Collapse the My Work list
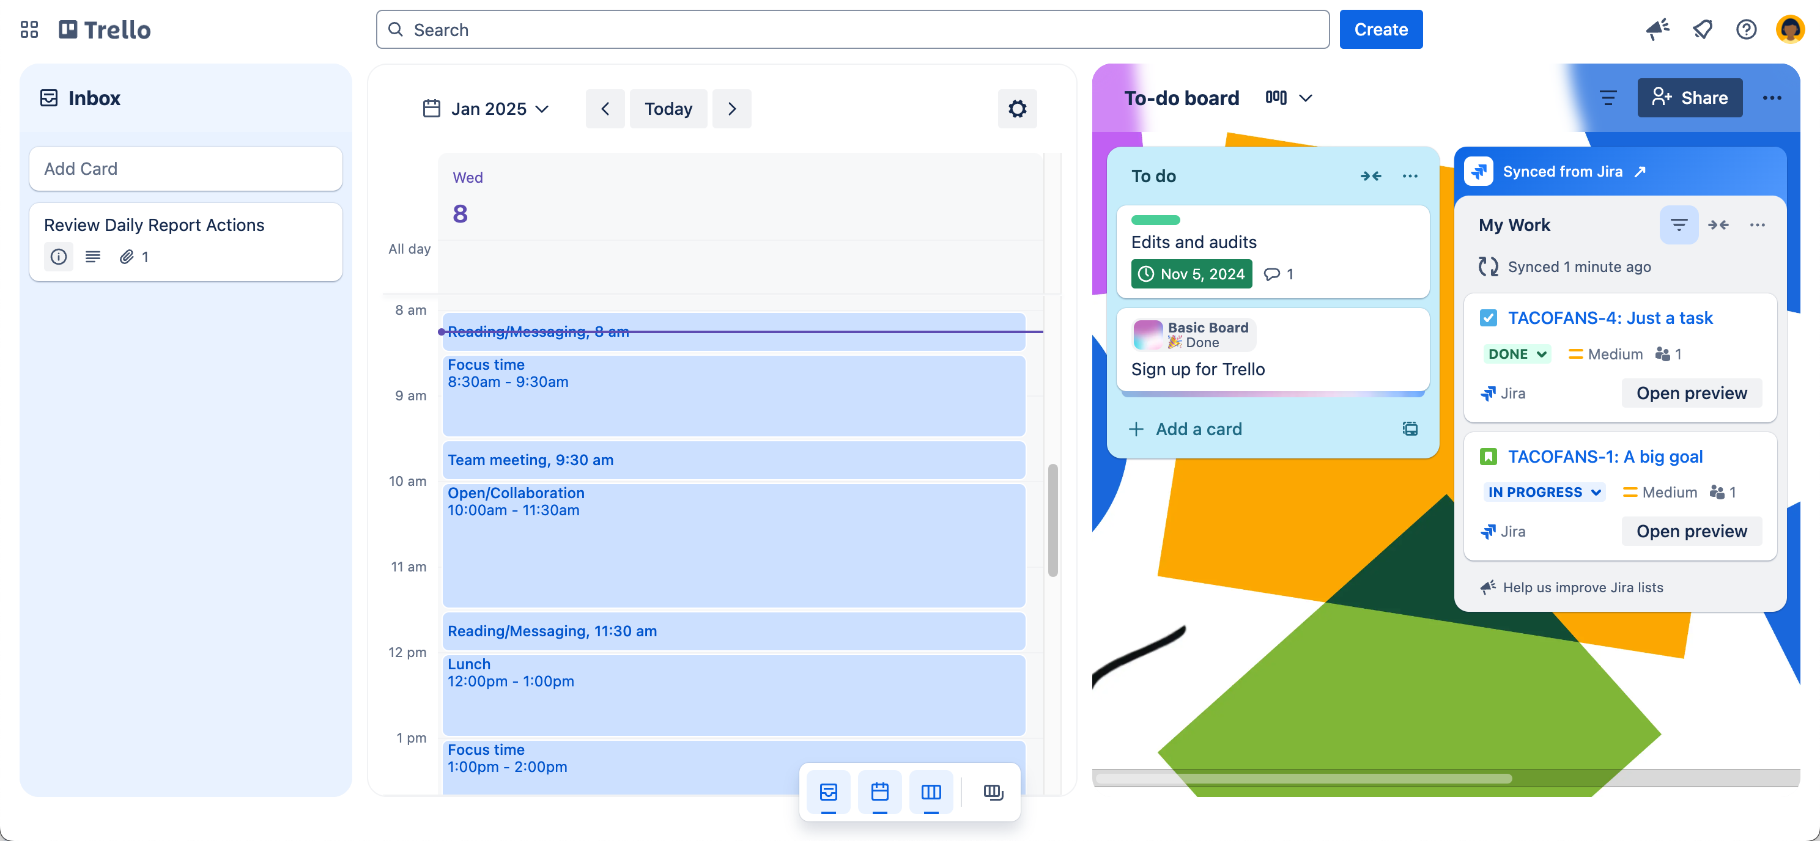Image resolution: width=1820 pixels, height=841 pixels. (x=1717, y=226)
